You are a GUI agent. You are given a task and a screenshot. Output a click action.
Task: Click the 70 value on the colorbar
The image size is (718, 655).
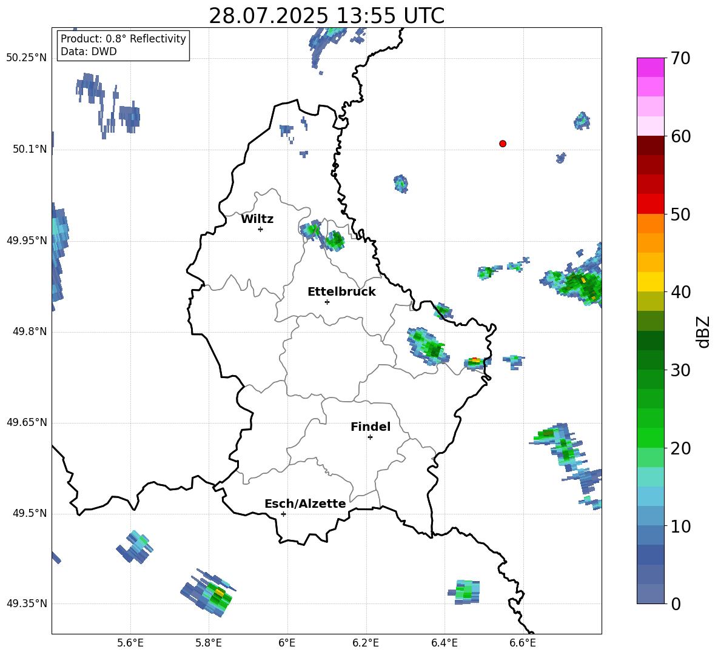tap(680, 58)
